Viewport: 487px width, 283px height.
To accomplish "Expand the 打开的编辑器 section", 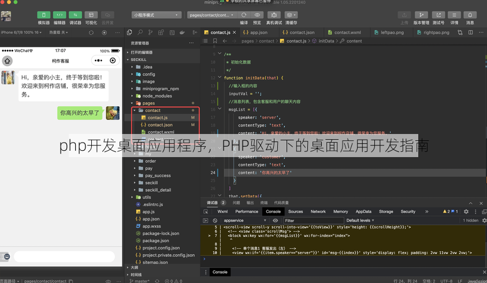I will point(162,52).
